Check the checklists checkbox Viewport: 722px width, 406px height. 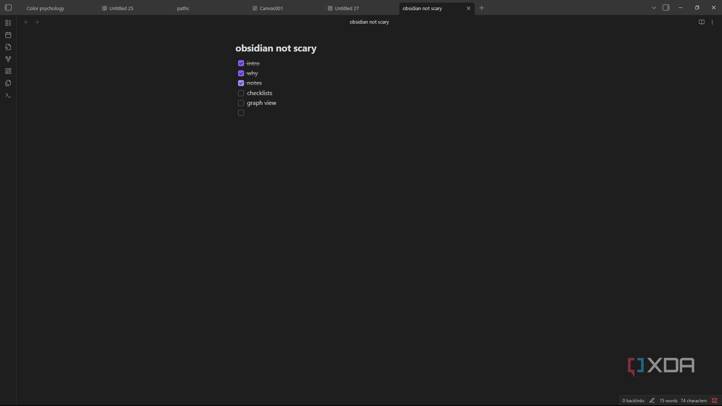[241, 93]
